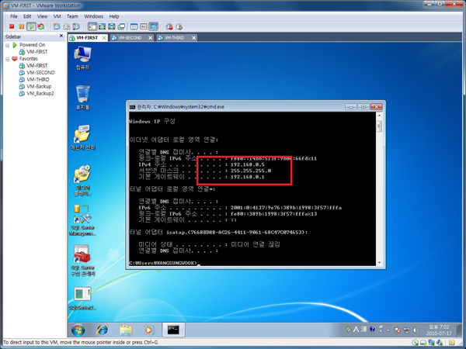Screen dimensions: 466x349
Task: Open the Windows menu
Action: (94, 16)
